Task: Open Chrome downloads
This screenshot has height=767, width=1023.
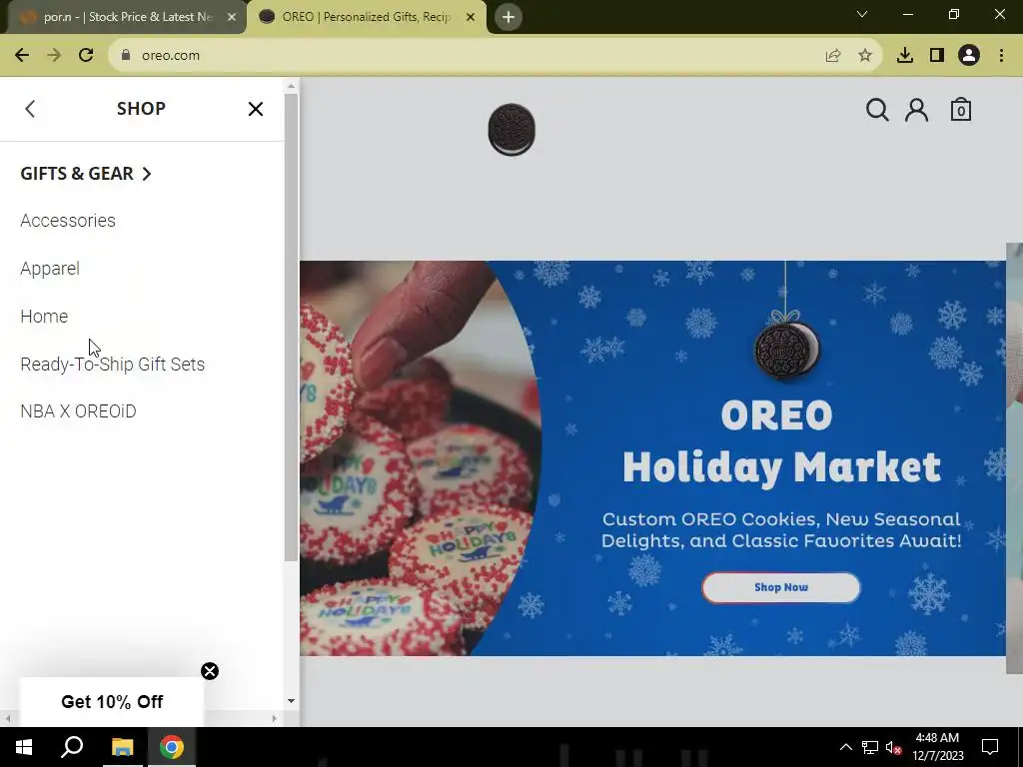Action: [905, 56]
